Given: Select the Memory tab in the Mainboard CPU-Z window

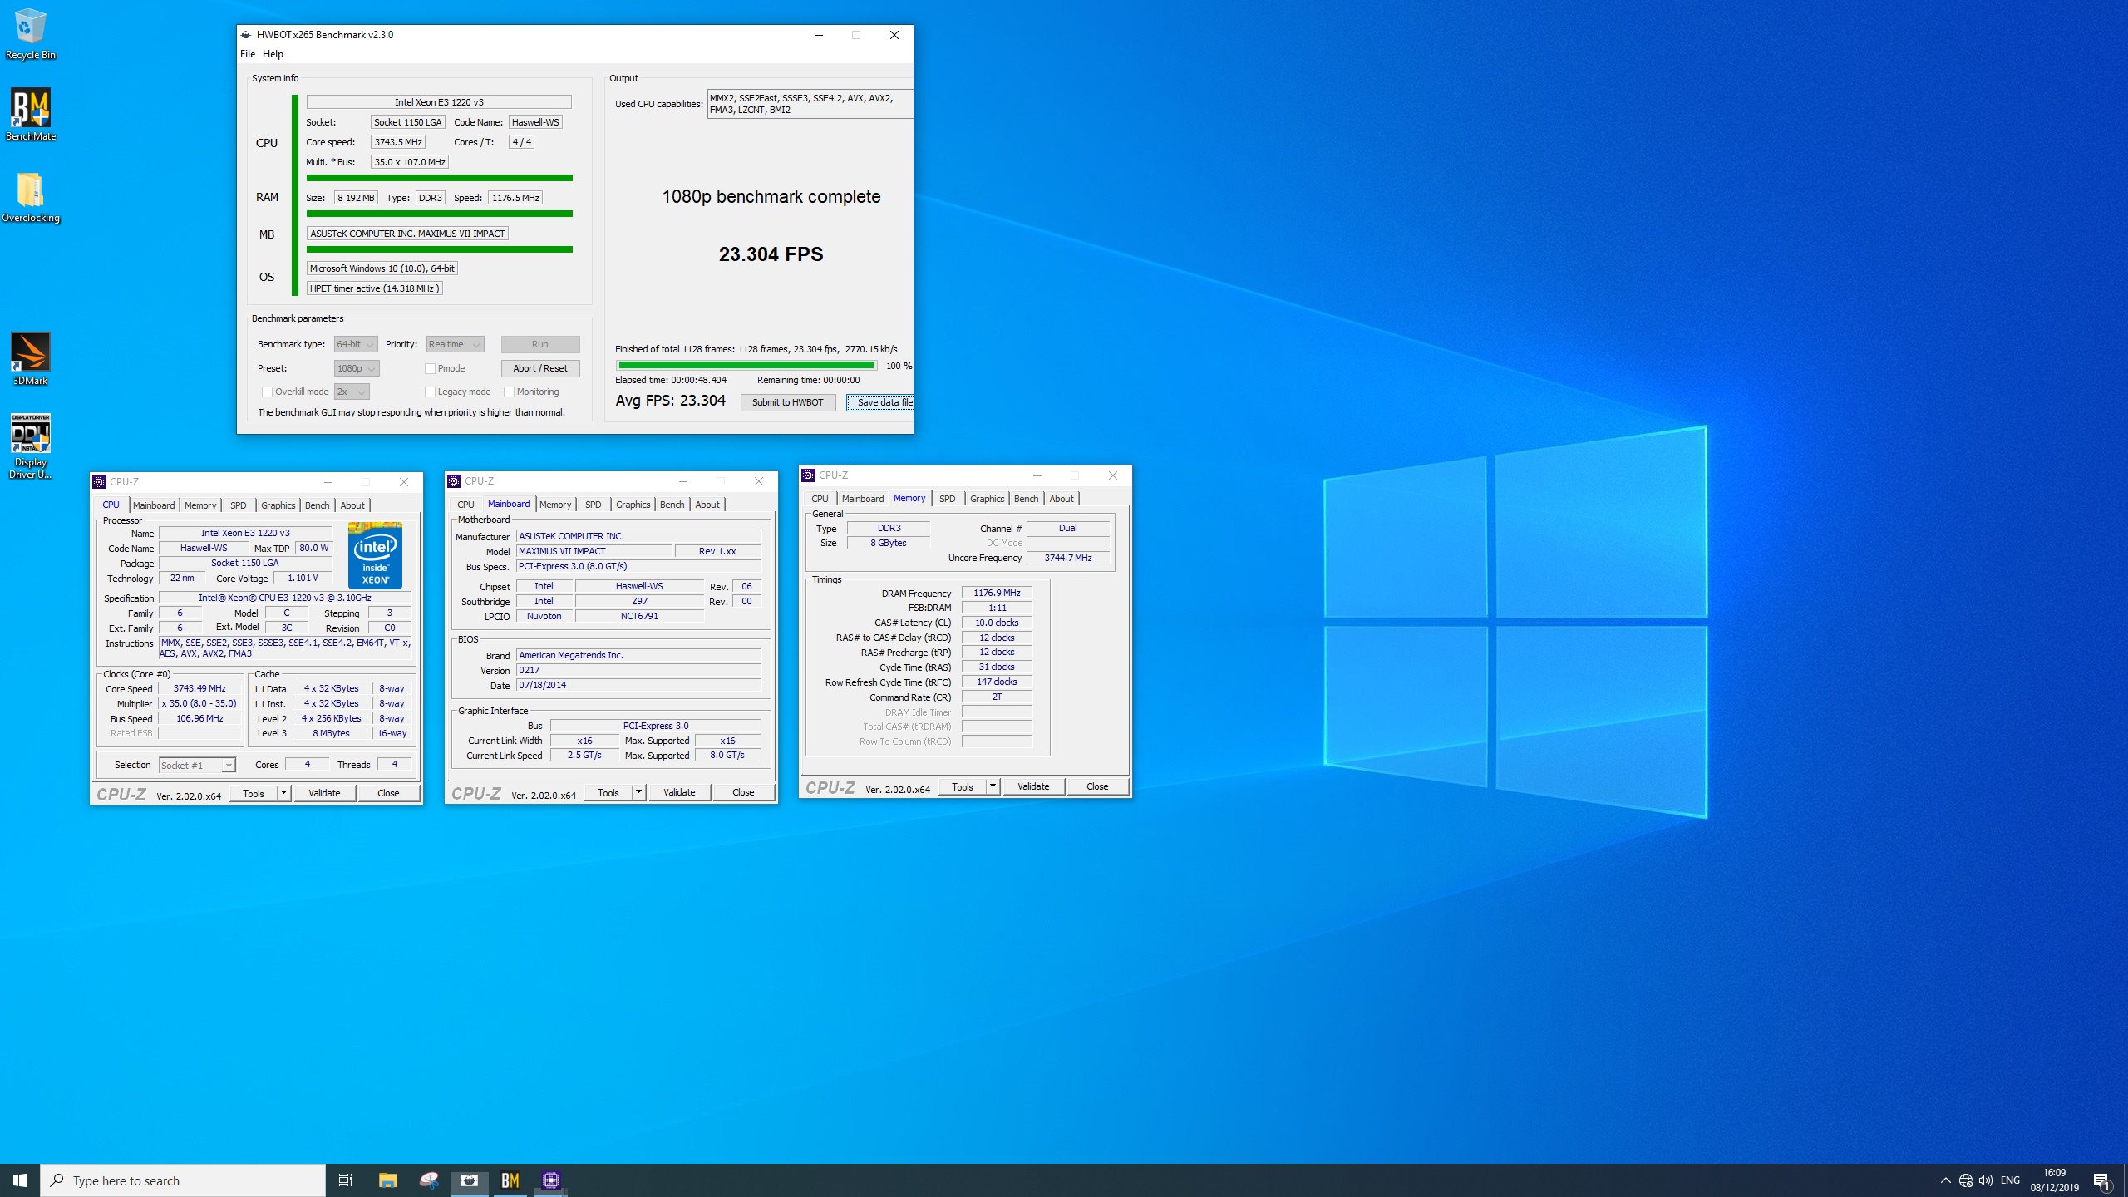Looking at the screenshot, I should coord(555,505).
